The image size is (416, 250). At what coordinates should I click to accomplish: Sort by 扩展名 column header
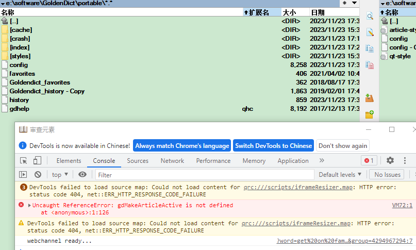(x=262, y=12)
